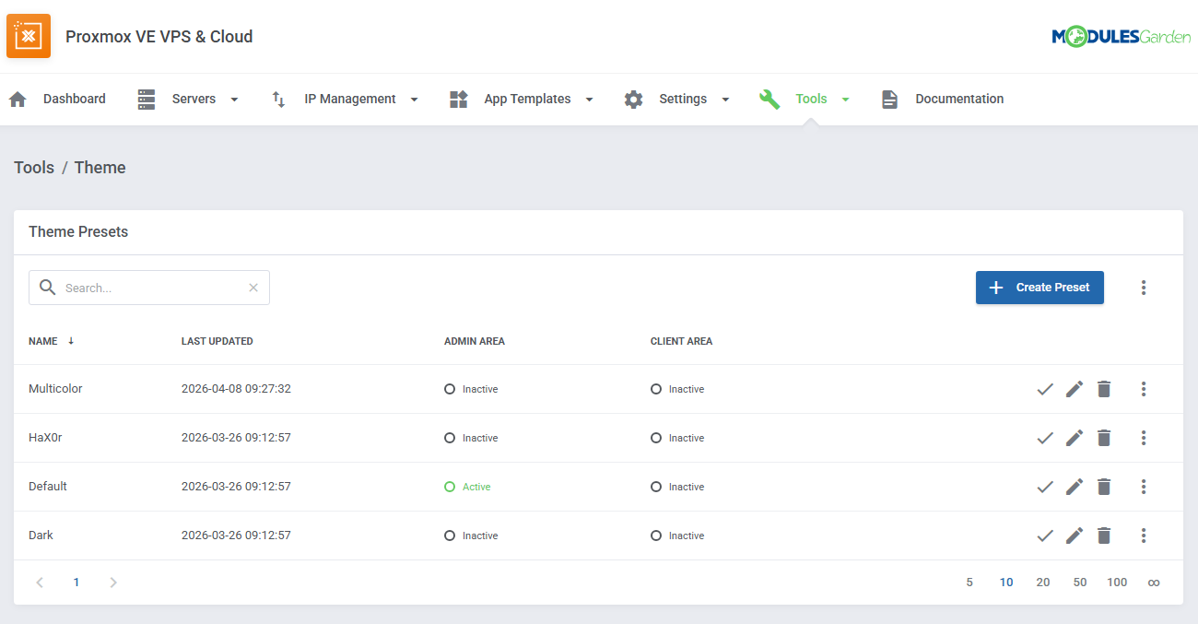Viewport: 1198px width, 624px height.
Task: Click into the Search input field
Action: pos(152,288)
